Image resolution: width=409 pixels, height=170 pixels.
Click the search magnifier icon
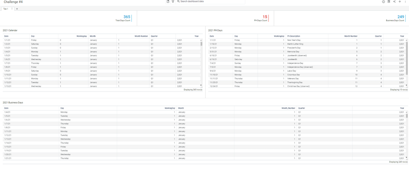point(179,2)
